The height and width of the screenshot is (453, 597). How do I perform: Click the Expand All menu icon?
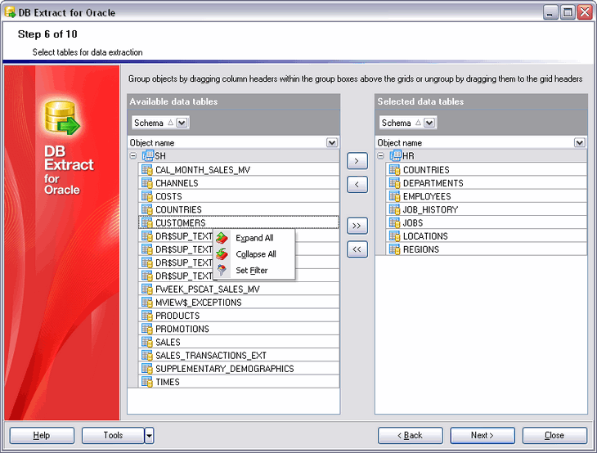(222, 238)
